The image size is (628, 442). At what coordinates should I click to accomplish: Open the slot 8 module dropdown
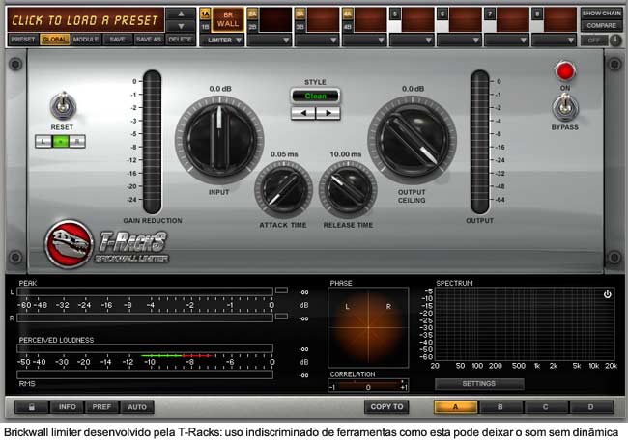[x=554, y=40]
